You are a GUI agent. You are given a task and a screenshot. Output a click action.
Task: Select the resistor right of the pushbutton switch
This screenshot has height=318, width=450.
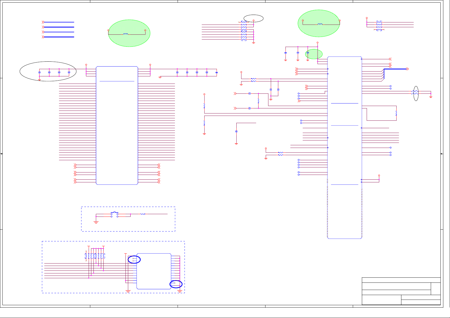pyautogui.click(x=143, y=214)
